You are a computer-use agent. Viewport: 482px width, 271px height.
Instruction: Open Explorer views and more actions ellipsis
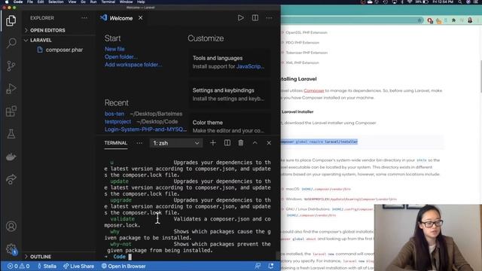coord(84,18)
